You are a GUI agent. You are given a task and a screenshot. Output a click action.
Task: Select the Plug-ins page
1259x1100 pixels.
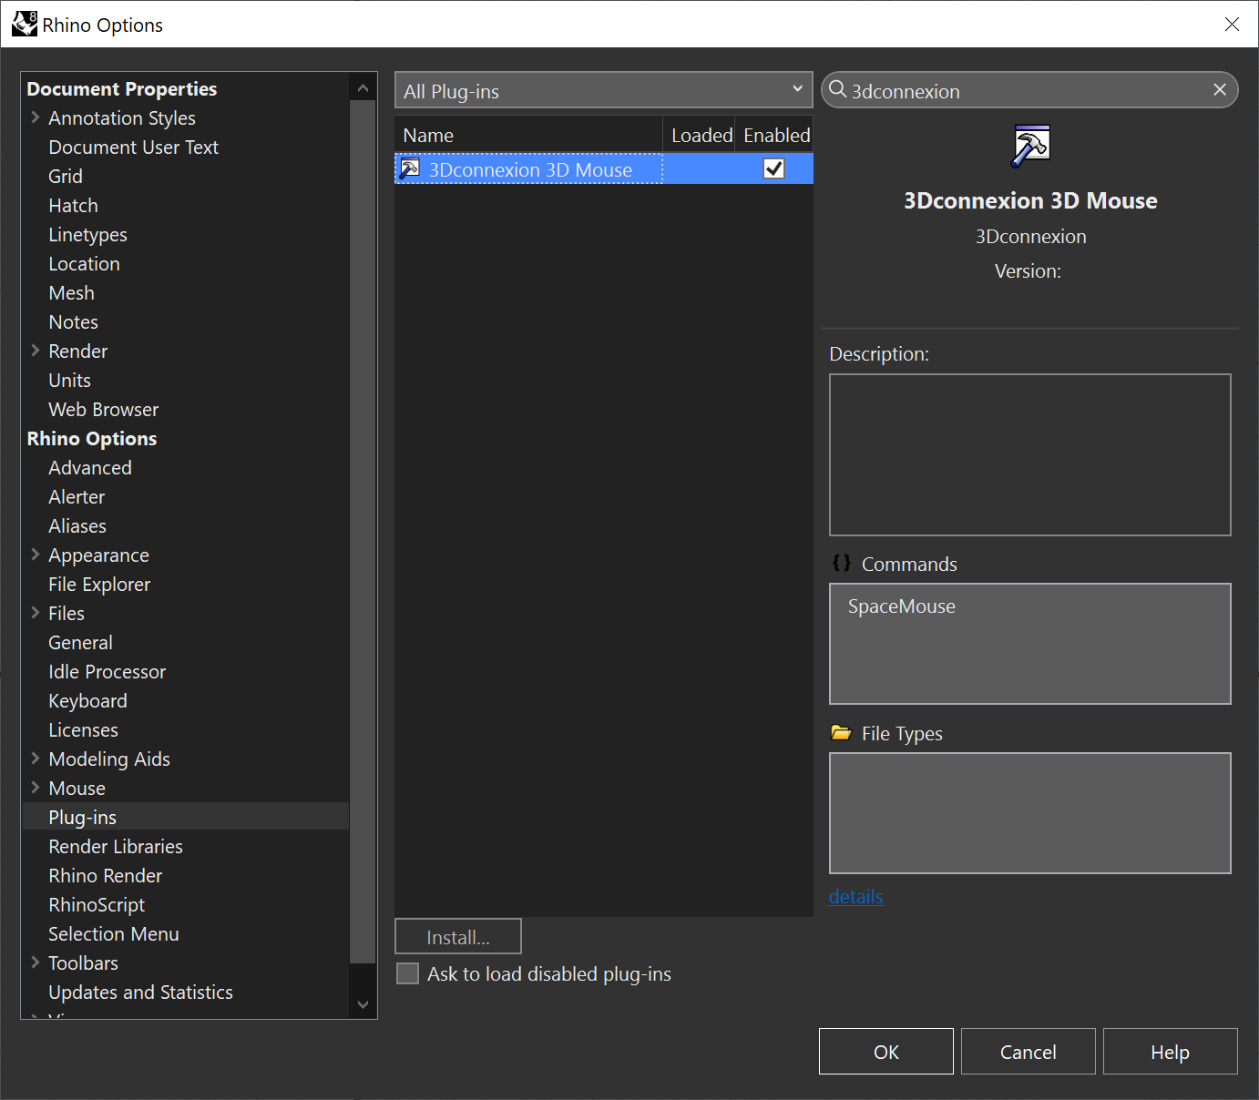[x=82, y=817]
